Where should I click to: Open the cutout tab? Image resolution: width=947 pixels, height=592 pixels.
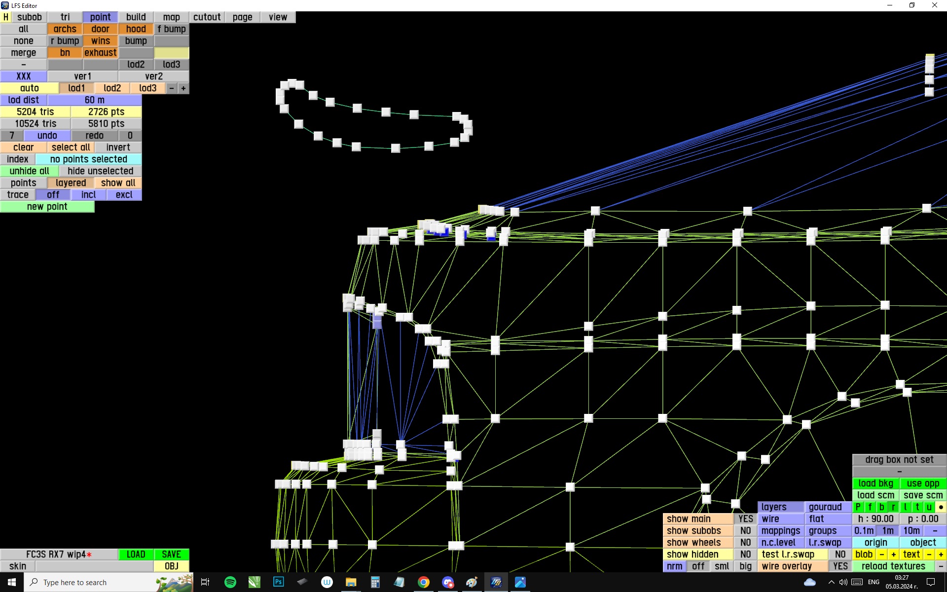click(x=207, y=17)
